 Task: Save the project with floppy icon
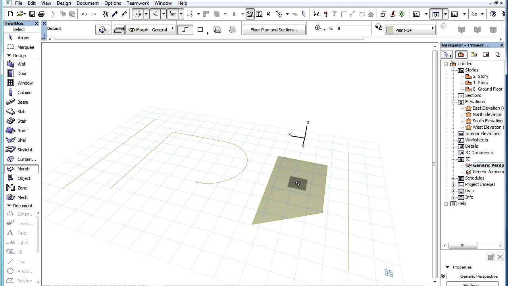click(32, 14)
